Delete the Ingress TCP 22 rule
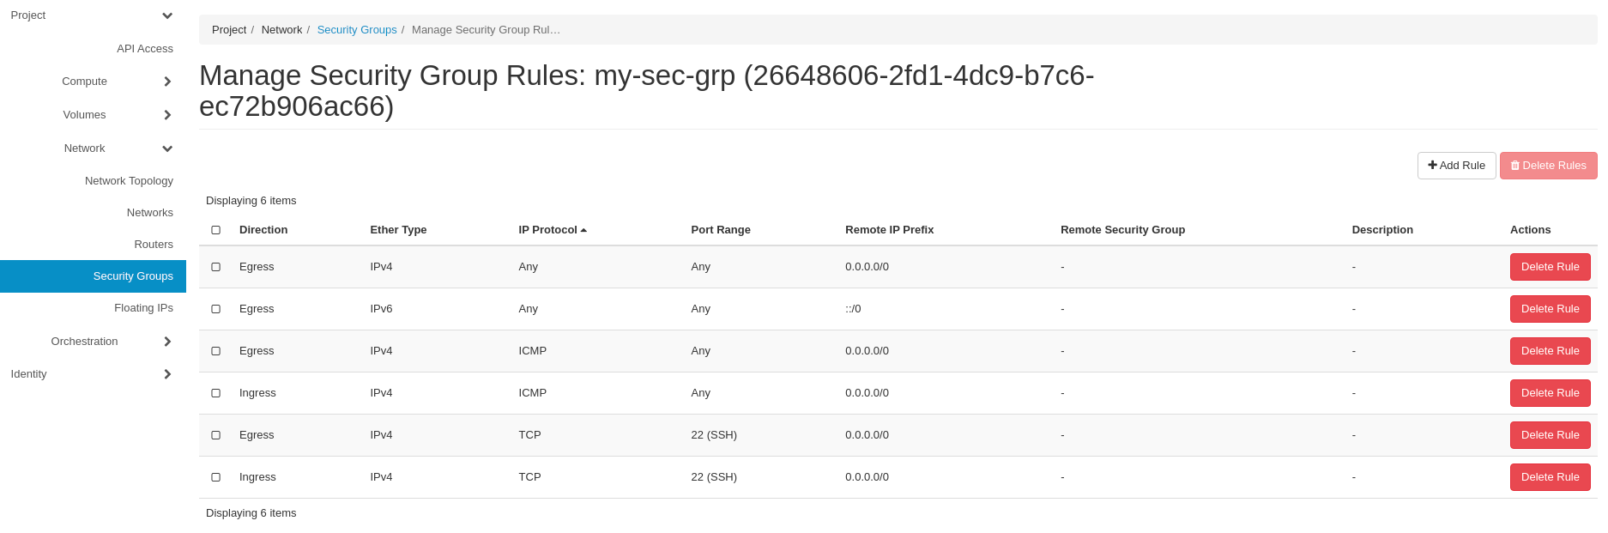The width and height of the screenshot is (1608, 533). click(1550, 476)
